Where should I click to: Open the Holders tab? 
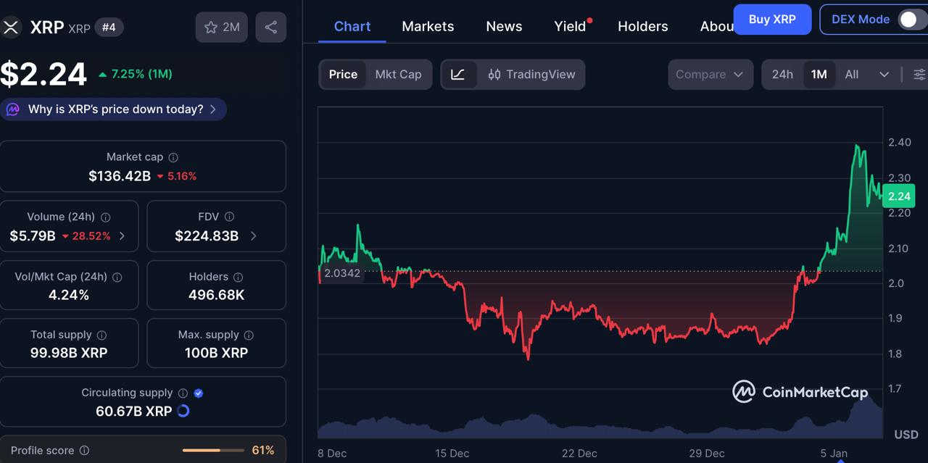tap(642, 25)
